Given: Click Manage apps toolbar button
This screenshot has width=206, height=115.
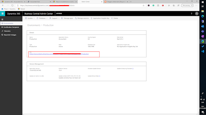Looking at the screenshot, I should point(67,18).
